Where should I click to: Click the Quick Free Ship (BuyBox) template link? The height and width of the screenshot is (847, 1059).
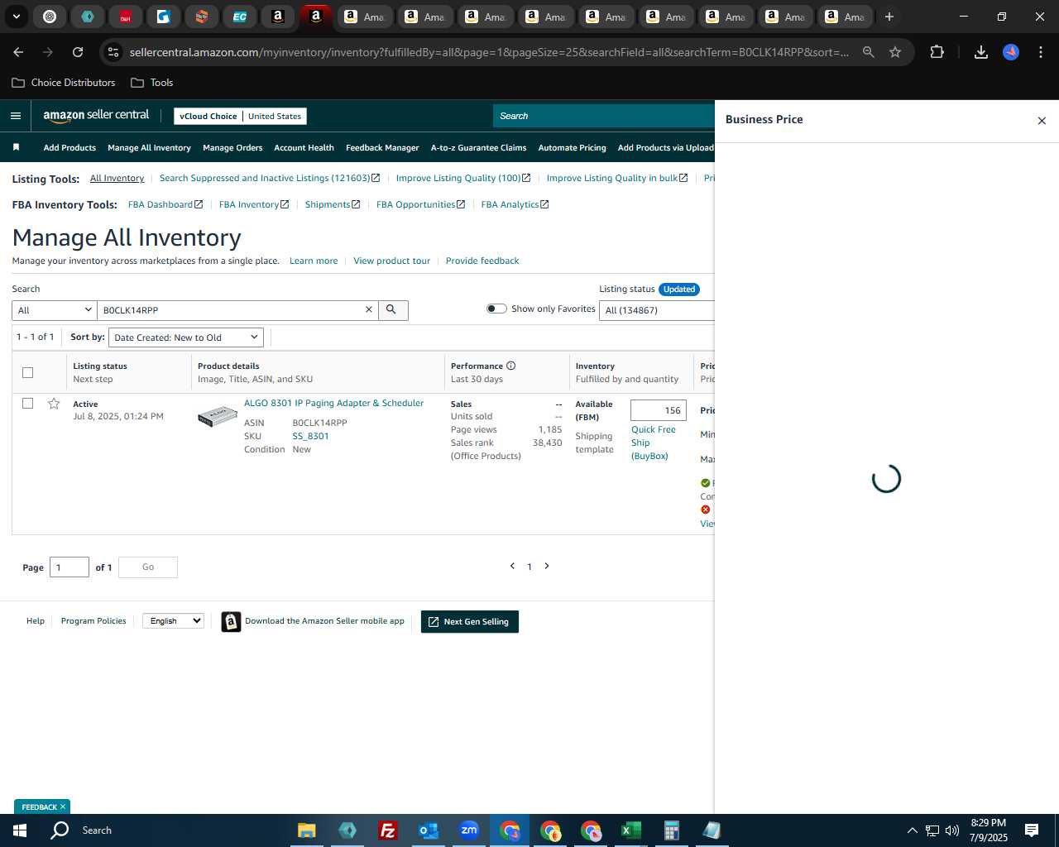(654, 443)
